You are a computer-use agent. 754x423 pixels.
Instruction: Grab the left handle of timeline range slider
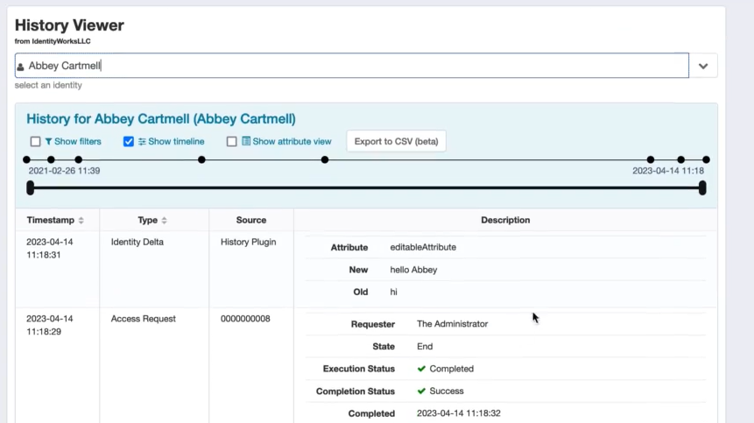click(31, 187)
